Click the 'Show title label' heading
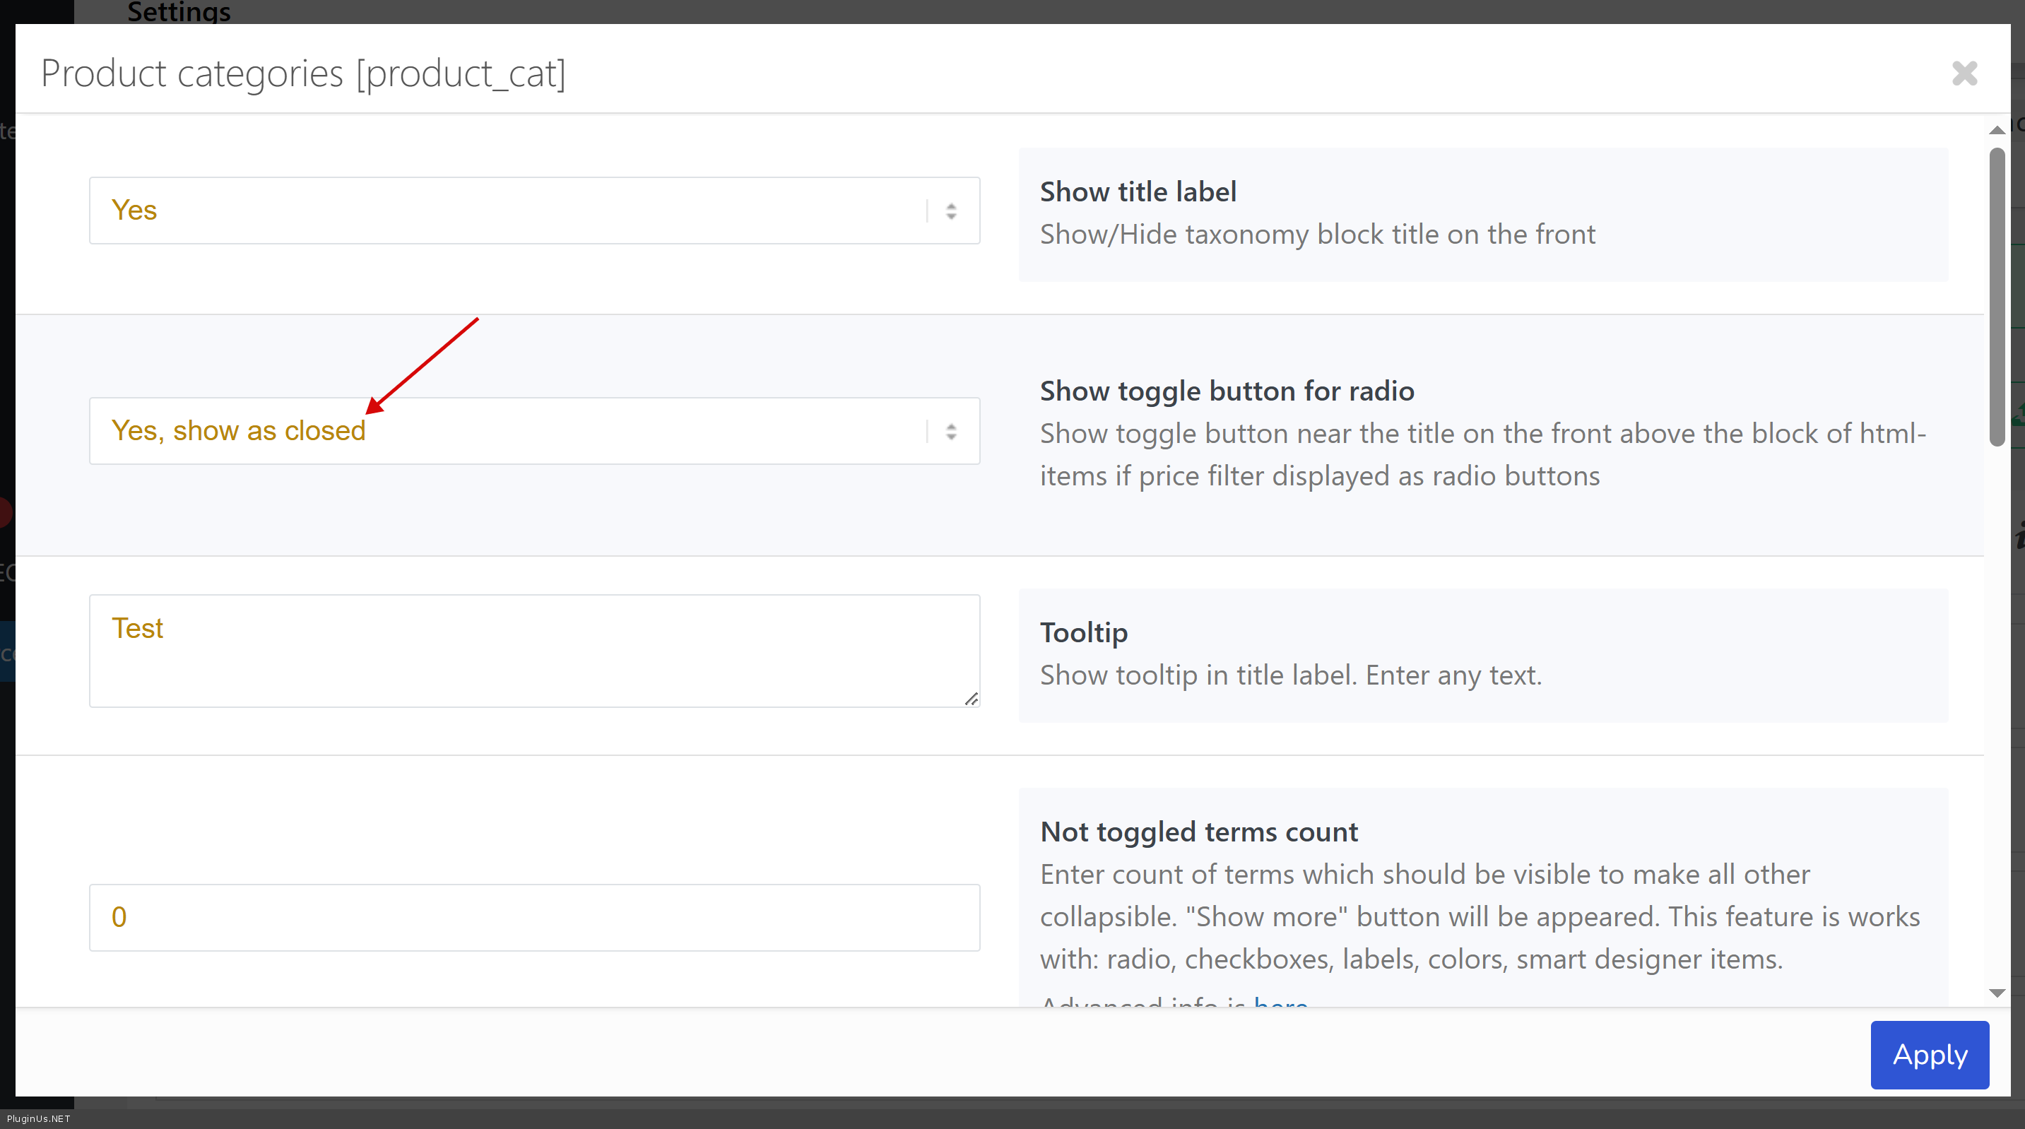The height and width of the screenshot is (1129, 2025). point(1138,192)
